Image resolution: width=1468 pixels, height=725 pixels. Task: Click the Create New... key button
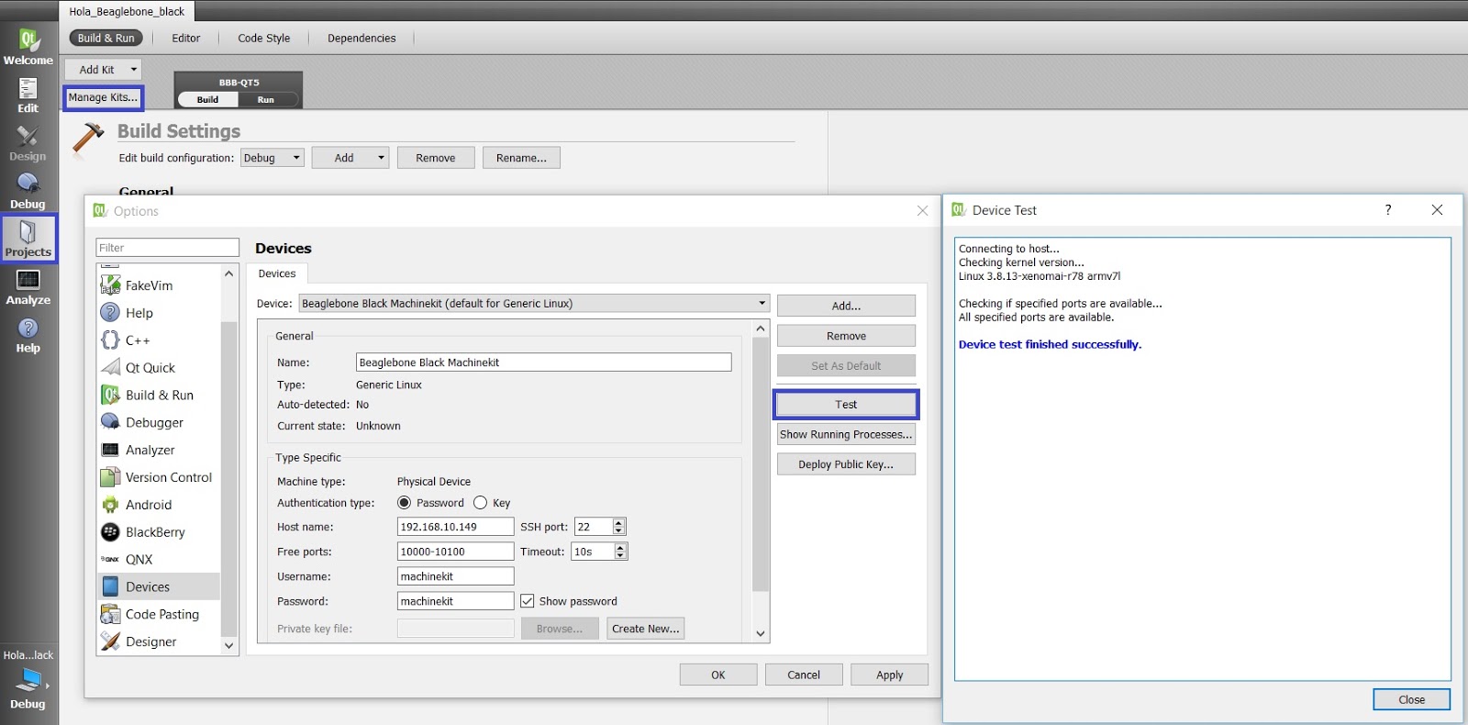tap(646, 629)
